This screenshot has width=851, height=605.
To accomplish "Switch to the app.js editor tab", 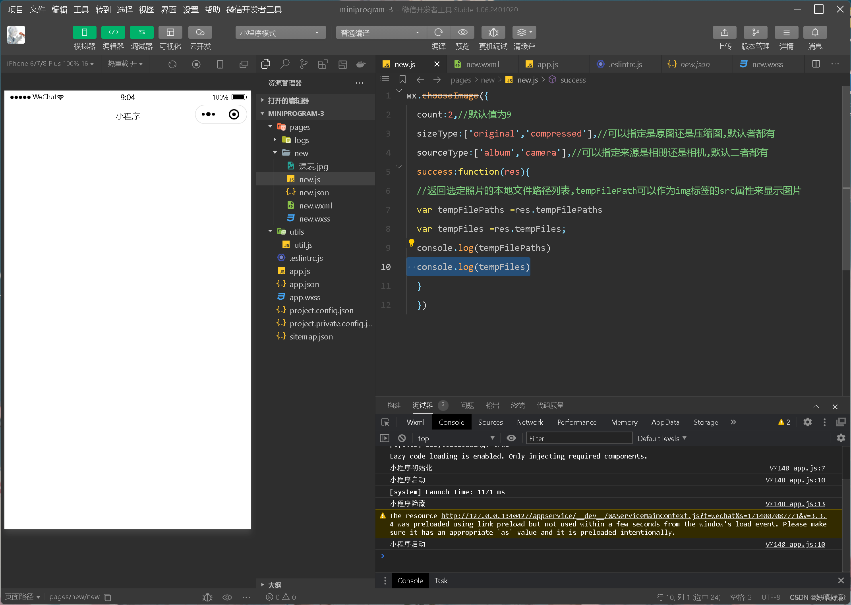I will 547,64.
